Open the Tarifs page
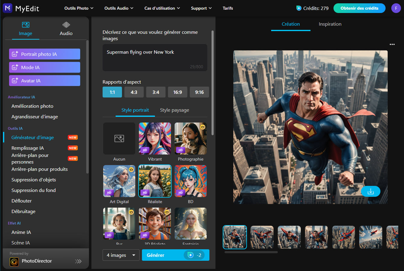 click(228, 8)
